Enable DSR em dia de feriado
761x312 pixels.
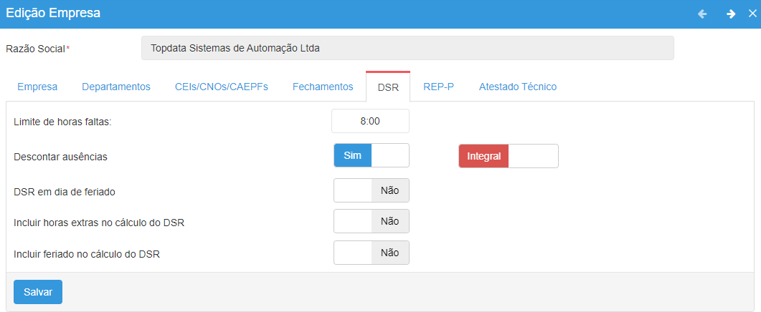371,191
